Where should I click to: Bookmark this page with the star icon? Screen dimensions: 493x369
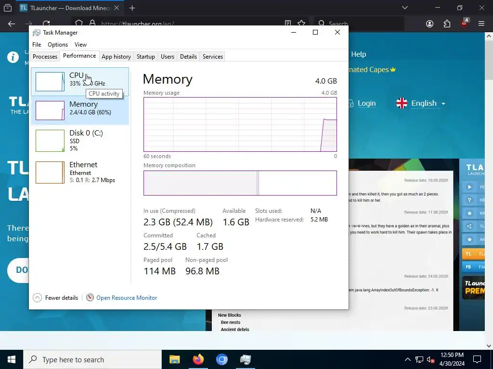[x=301, y=24]
